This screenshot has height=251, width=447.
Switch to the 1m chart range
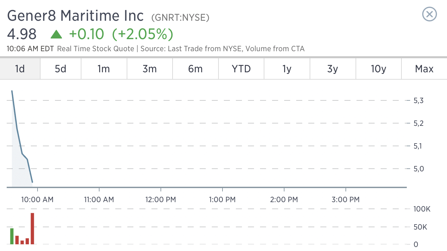tap(104, 69)
